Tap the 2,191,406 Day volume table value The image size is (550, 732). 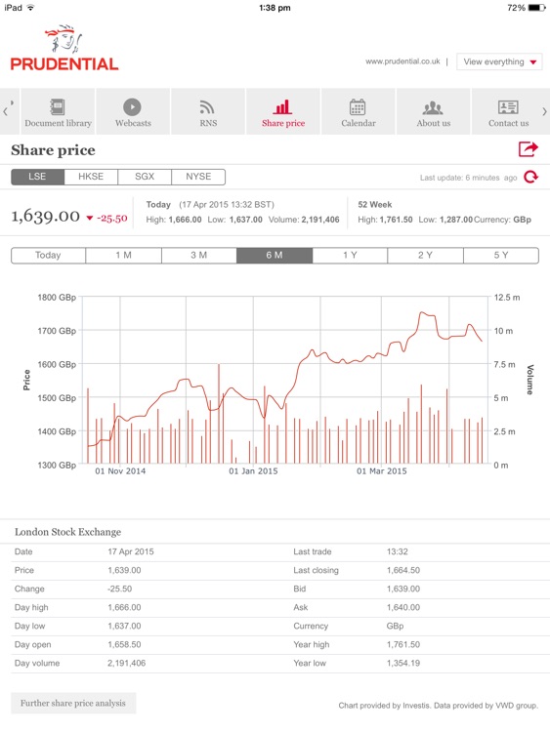[x=127, y=663]
